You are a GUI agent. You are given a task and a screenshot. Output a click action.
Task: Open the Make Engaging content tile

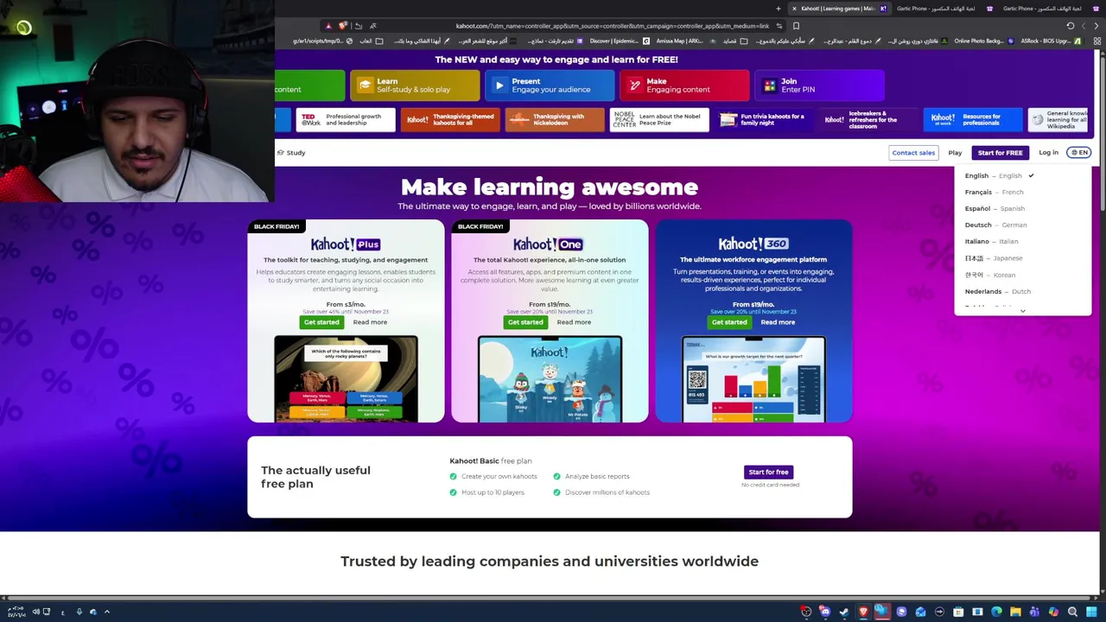[684, 86]
